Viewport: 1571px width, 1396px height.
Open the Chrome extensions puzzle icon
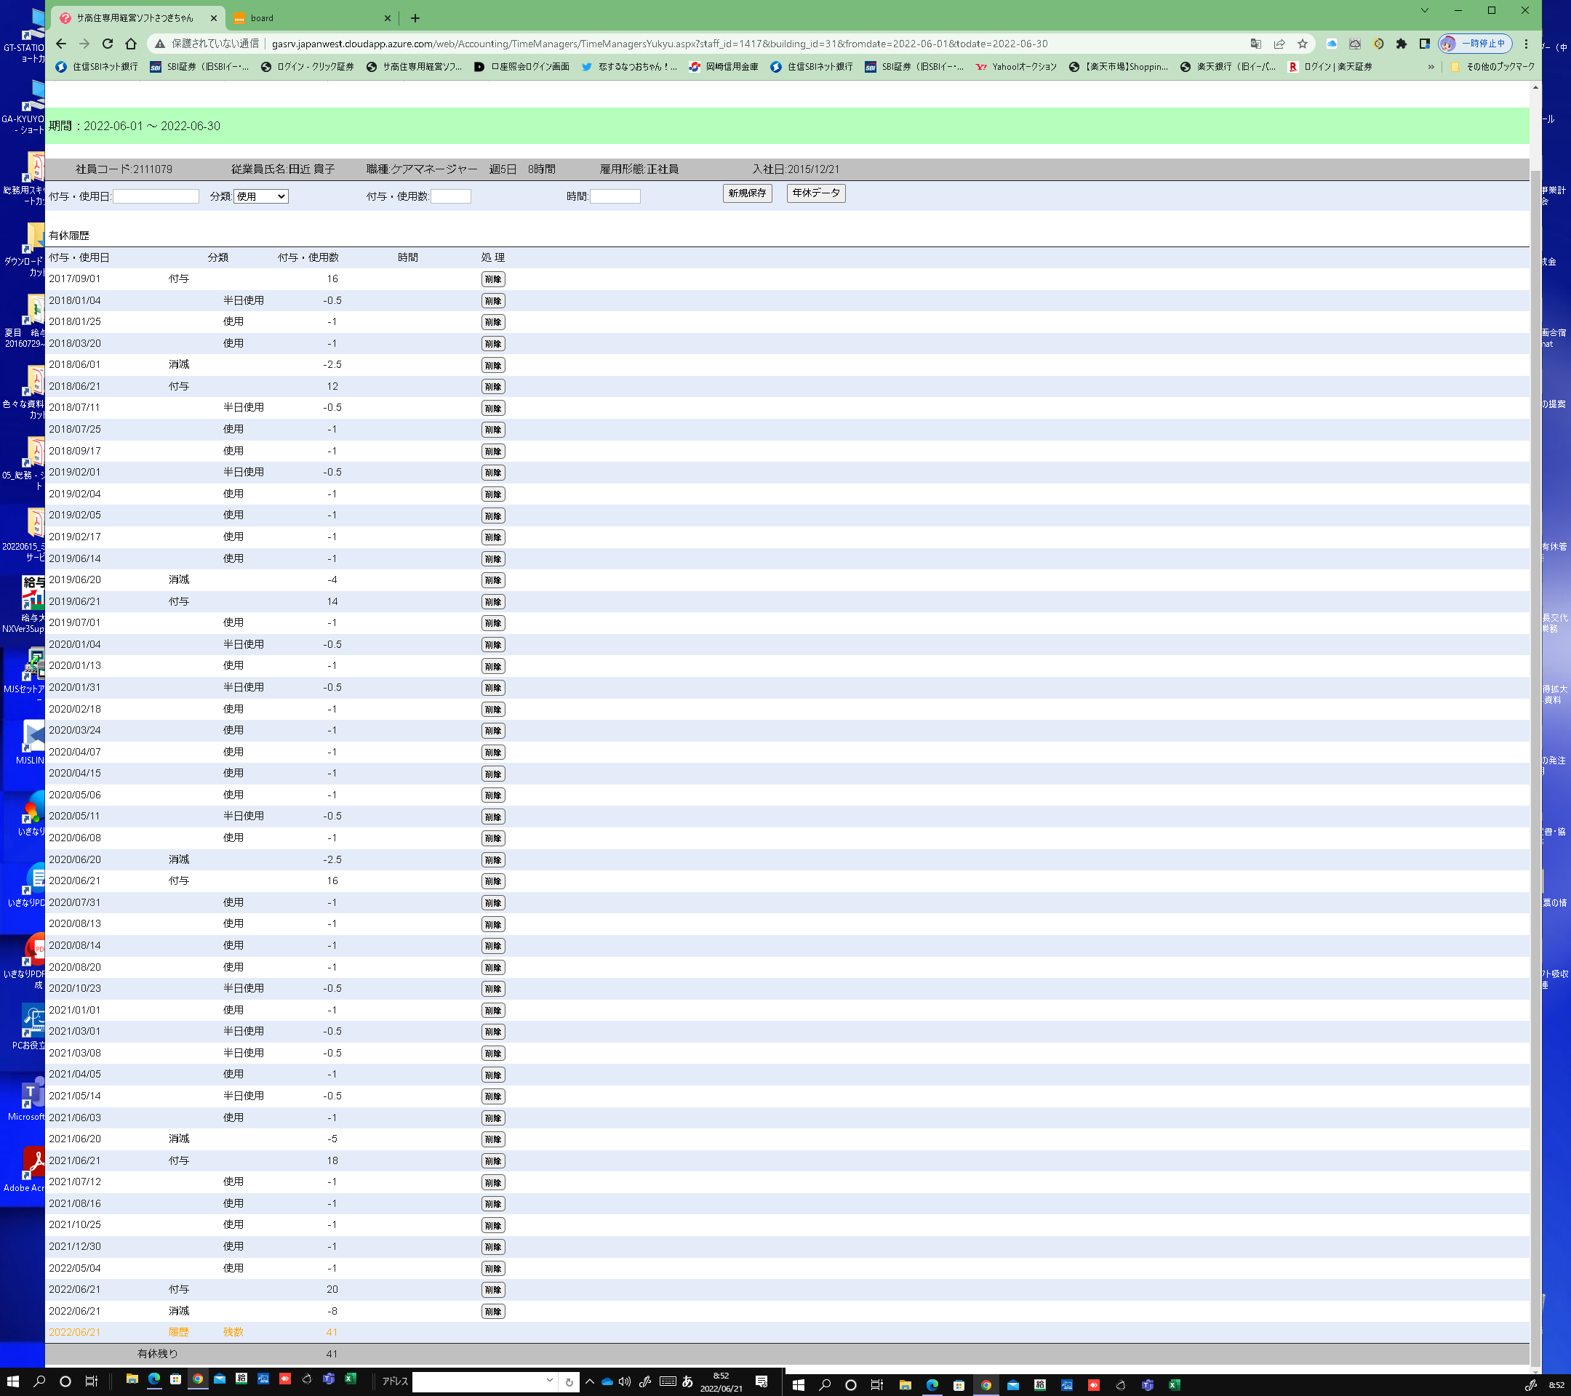[1401, 44]
